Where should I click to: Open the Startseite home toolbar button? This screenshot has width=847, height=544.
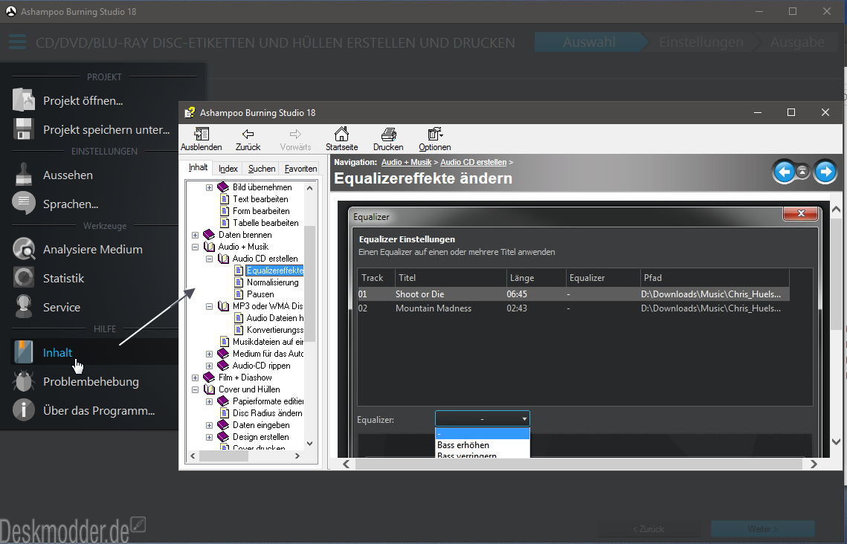pyautogui.click(x=341, y=139)
